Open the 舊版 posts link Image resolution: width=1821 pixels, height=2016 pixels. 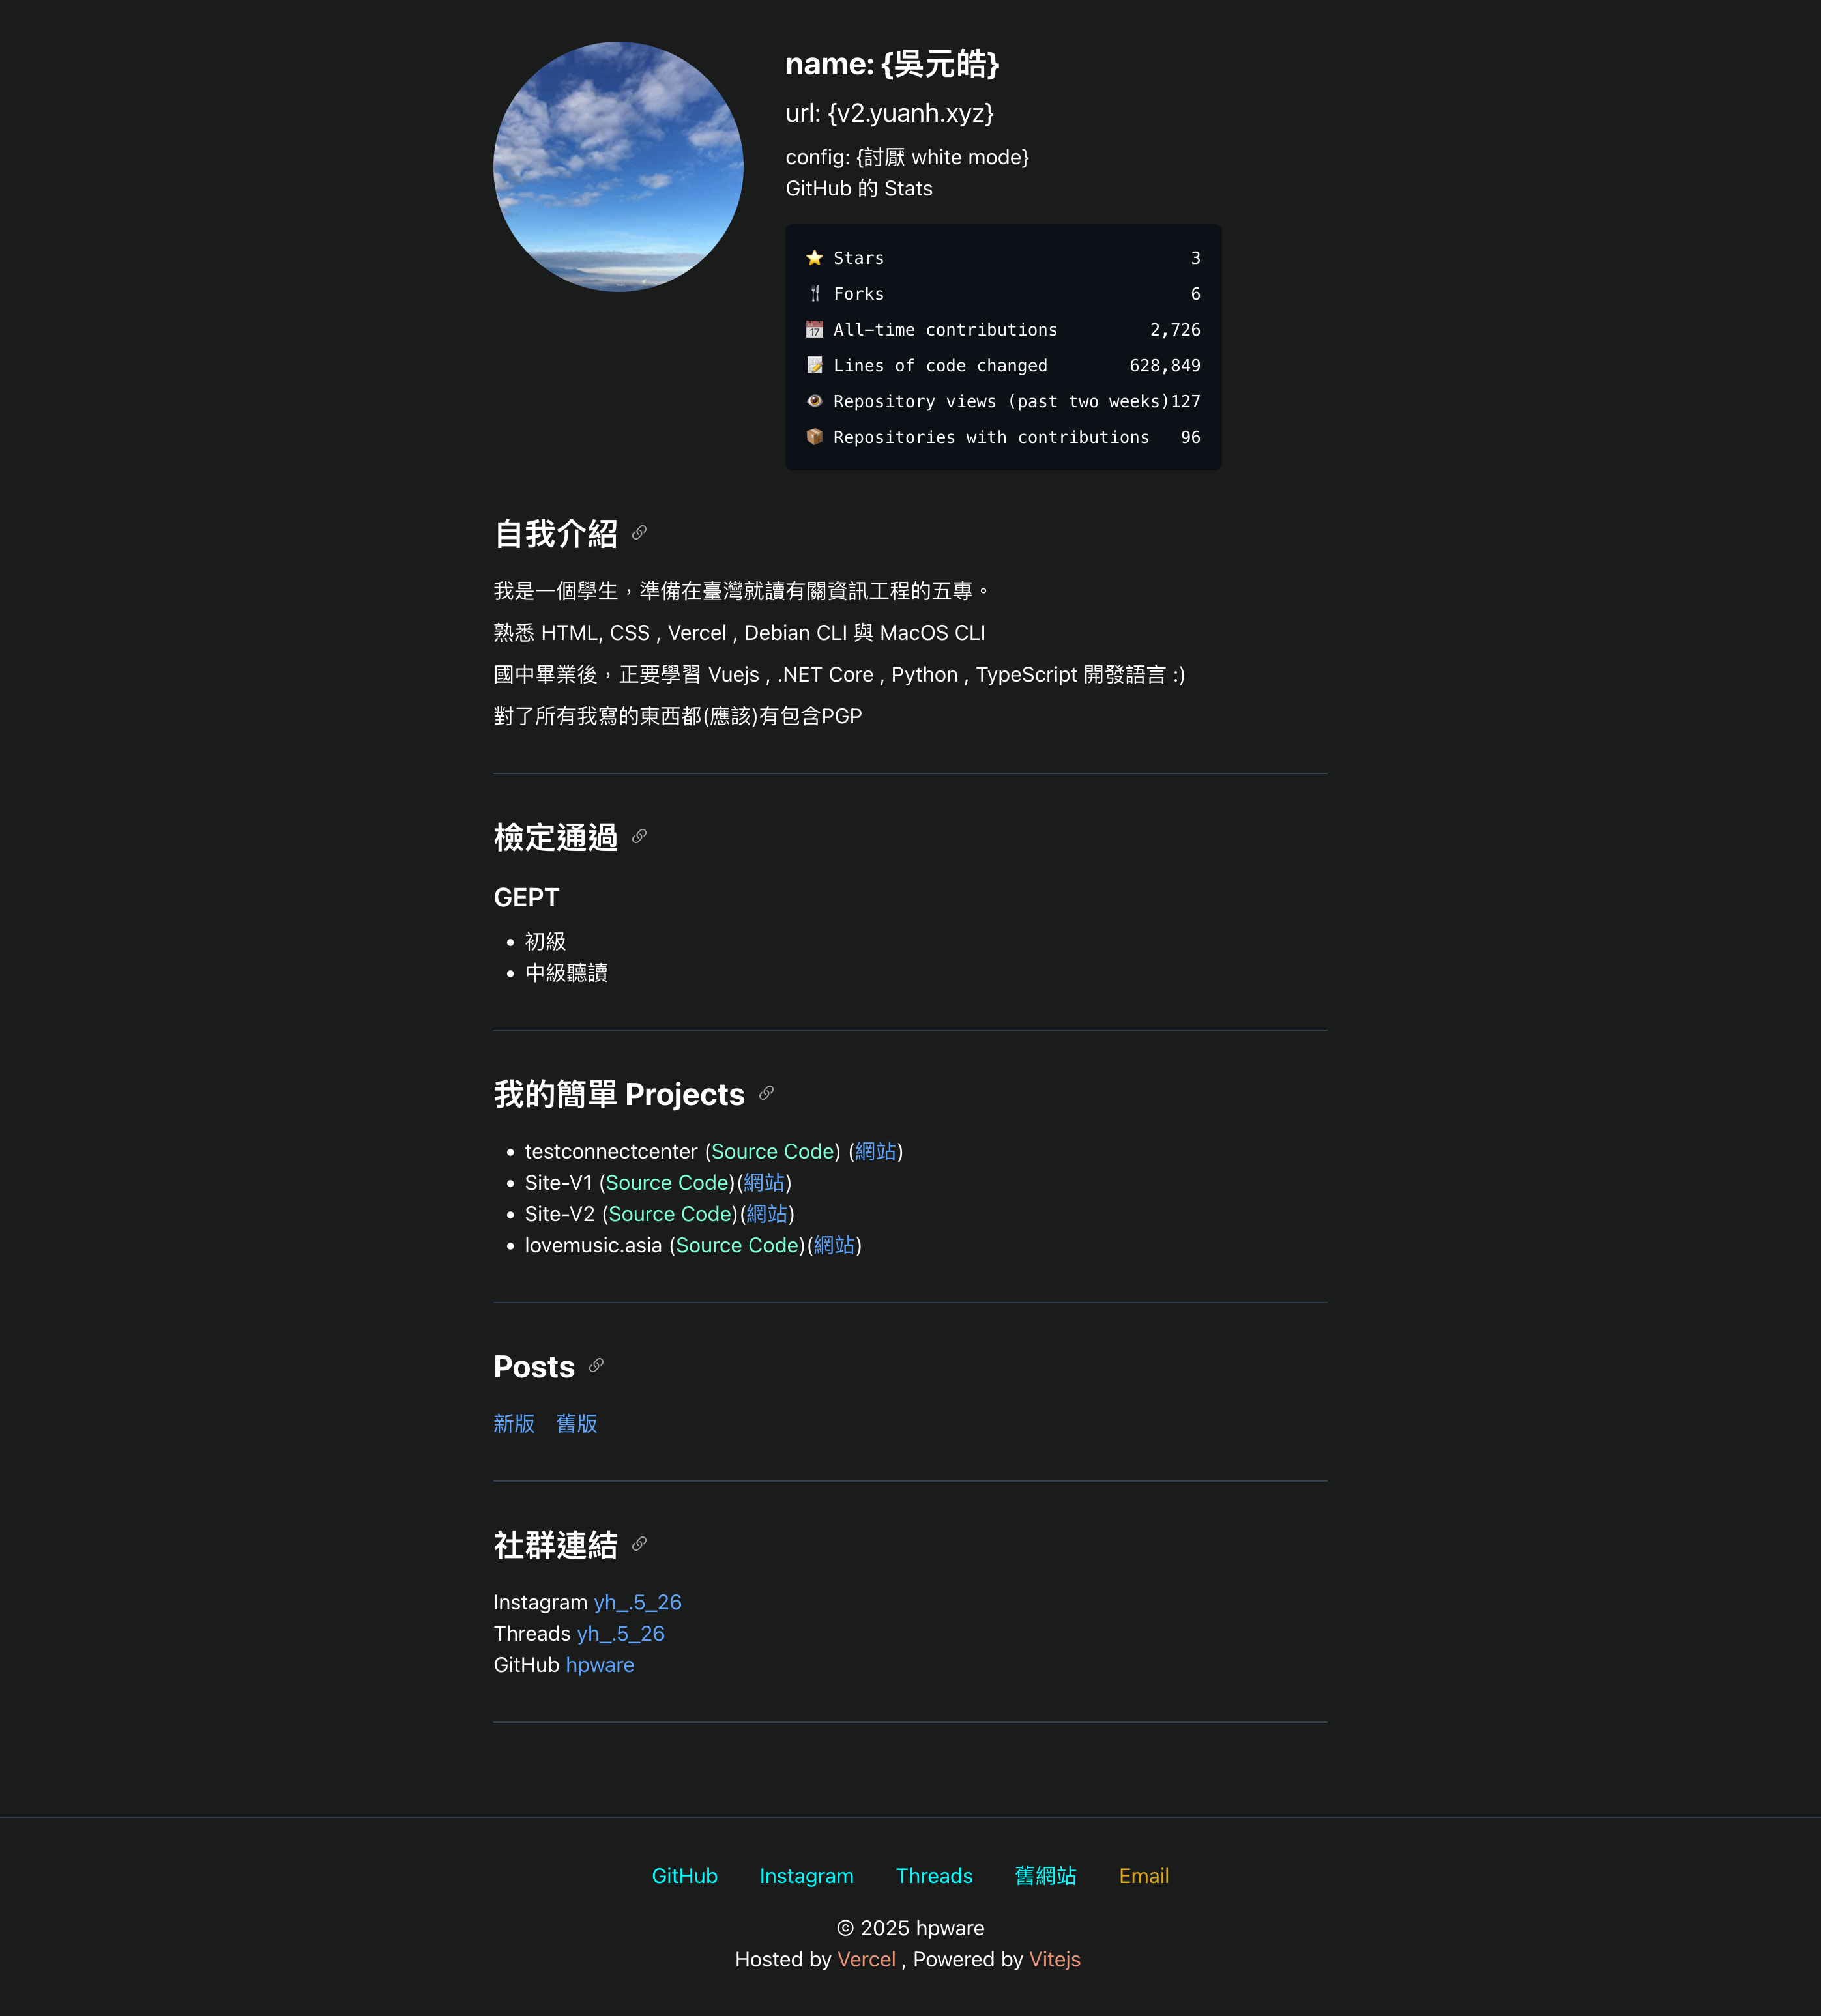click(577, 1423)
